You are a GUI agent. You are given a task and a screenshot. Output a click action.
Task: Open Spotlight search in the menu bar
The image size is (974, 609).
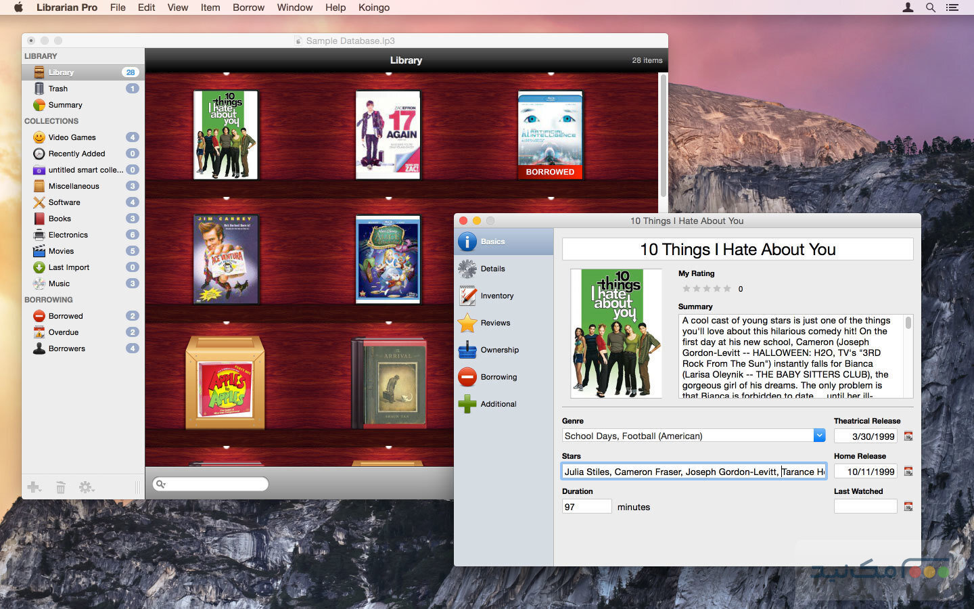pyautogui.click(x=930, y=7)
